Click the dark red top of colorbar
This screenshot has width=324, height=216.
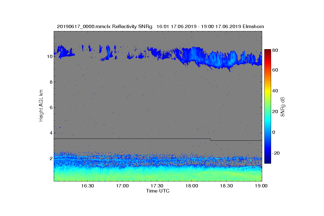click(x=268, y=51)
